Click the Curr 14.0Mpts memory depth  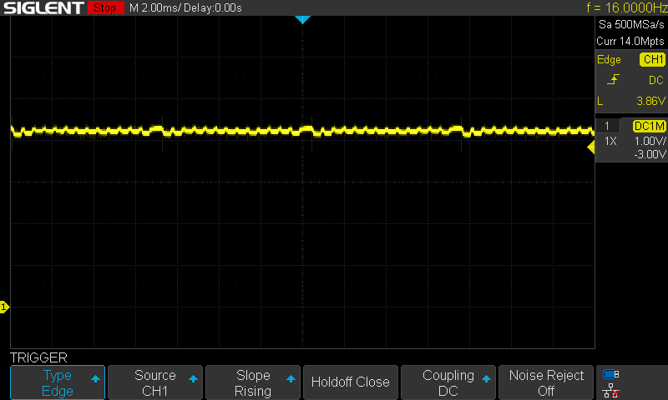point(630,41)
